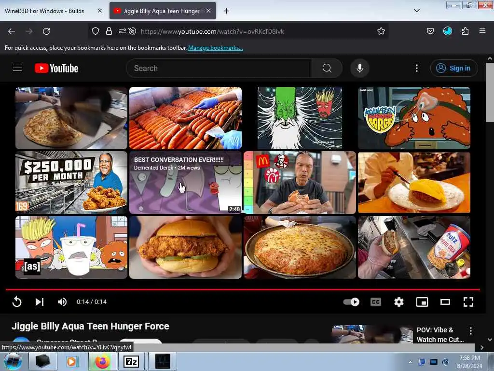The width and height of the screenshot is (494, 371).
Task: Open tracking protection shield icon
Action: 96,31
